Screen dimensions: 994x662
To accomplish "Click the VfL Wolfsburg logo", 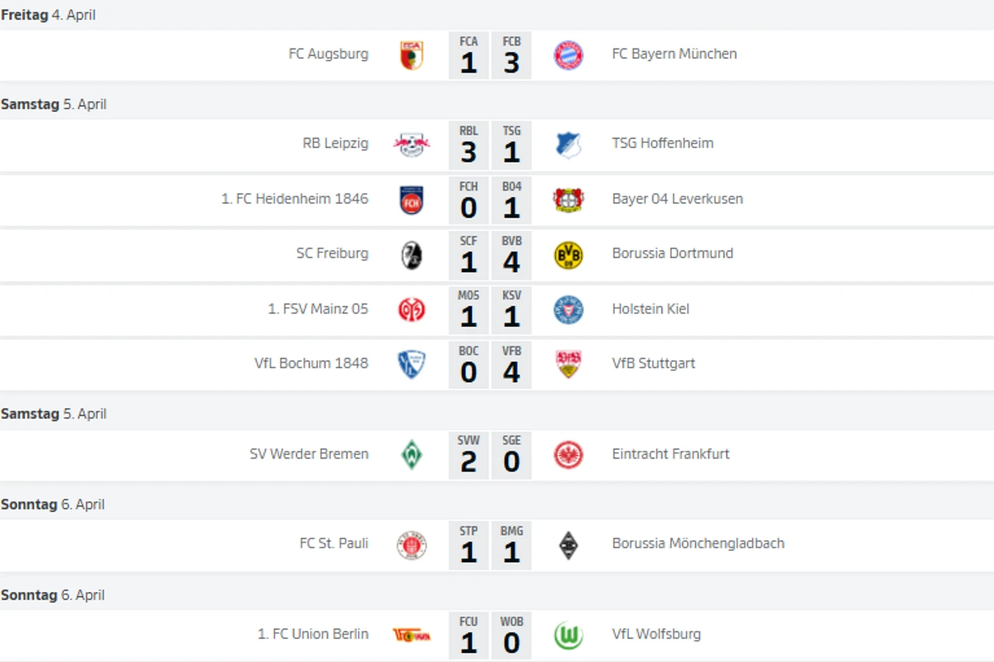I will pyautogui.click(x=568, y=635).
